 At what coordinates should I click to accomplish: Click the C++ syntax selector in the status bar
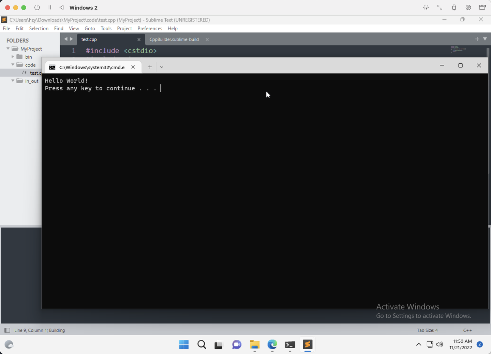point(467,330)
